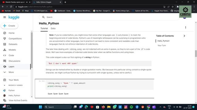The height and width of the screenshot is (110, 197).
Task: Open Instagram from the taskbar
Action: point(126,107)
